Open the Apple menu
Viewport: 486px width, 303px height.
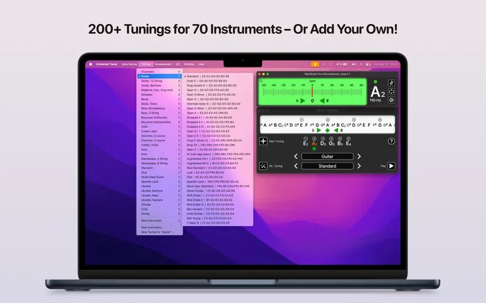91,64
